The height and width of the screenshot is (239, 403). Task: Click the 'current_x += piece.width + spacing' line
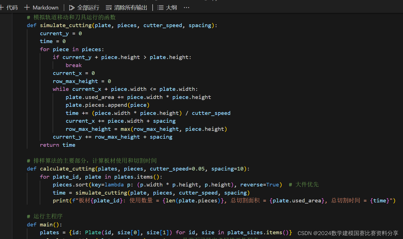(x=121, y=121)
